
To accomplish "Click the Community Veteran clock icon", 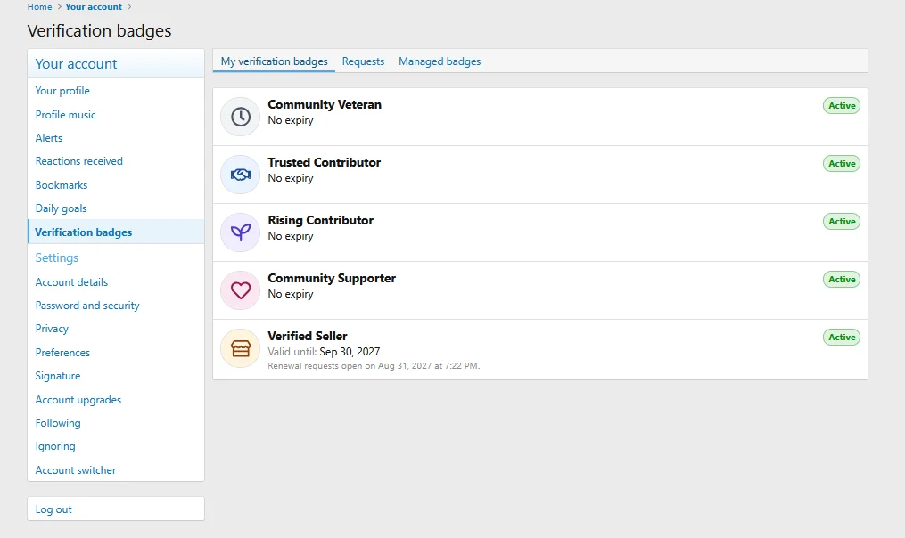I will tap(241, 117).
